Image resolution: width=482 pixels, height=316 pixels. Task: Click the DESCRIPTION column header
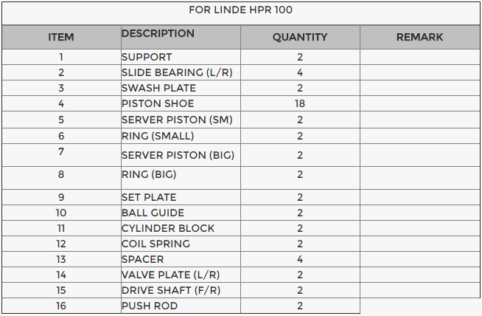pyautogui.click(x=158, y=34)
